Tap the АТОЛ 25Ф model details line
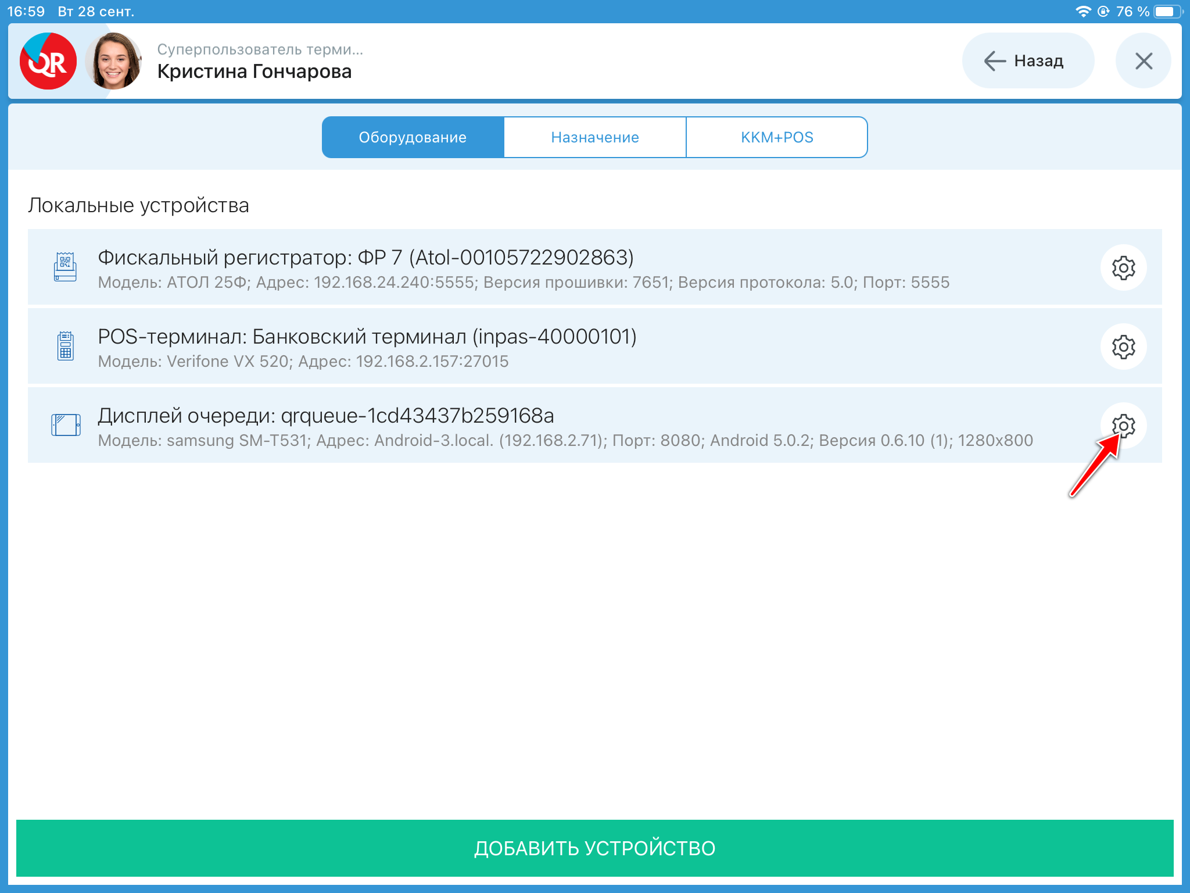 coord(524,283)
